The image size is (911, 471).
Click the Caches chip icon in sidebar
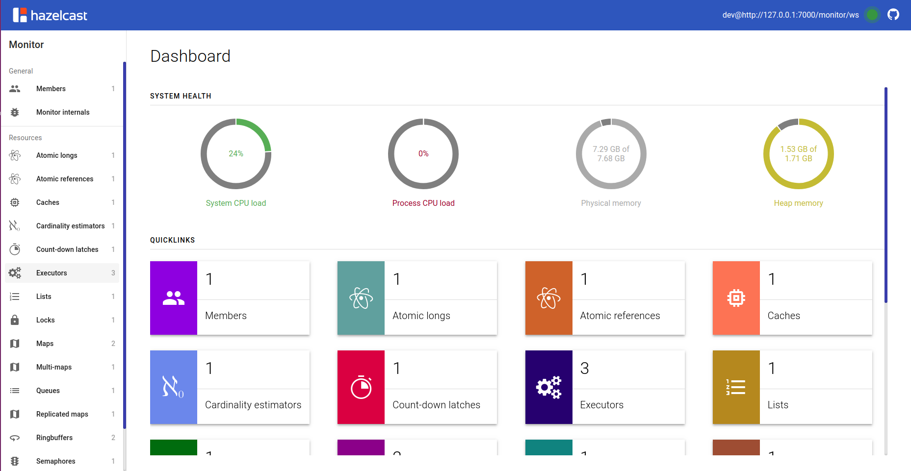(x=15, y=202)
